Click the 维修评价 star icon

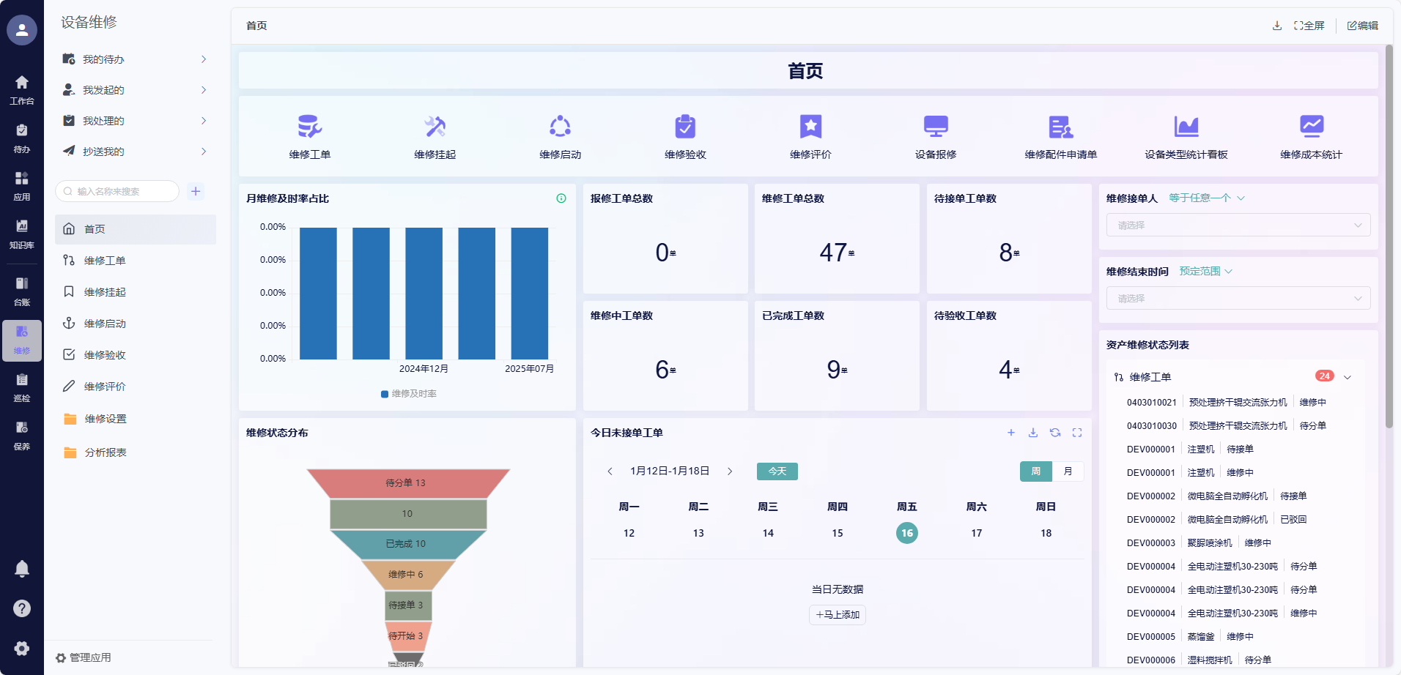click(810, 127)
